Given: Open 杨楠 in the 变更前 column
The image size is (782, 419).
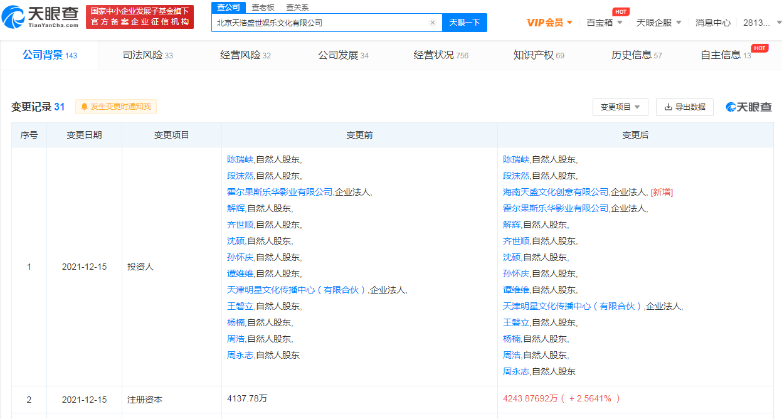Looking at the screenshot, I should click(236, 322).
